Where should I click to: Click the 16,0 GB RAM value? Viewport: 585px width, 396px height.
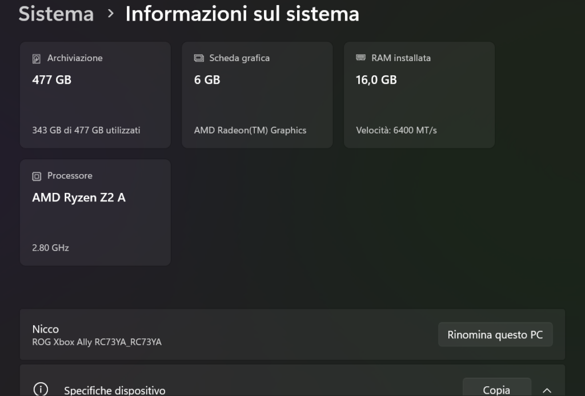[x=376, y=80]
